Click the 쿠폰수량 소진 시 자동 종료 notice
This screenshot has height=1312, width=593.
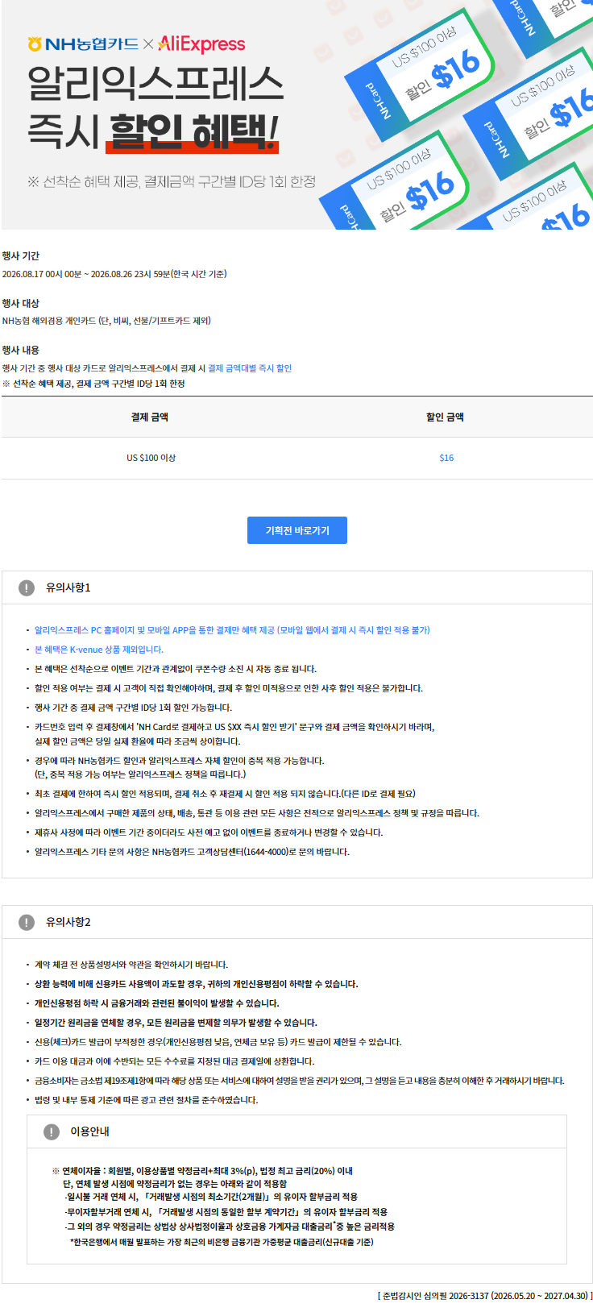click(176, 669)
